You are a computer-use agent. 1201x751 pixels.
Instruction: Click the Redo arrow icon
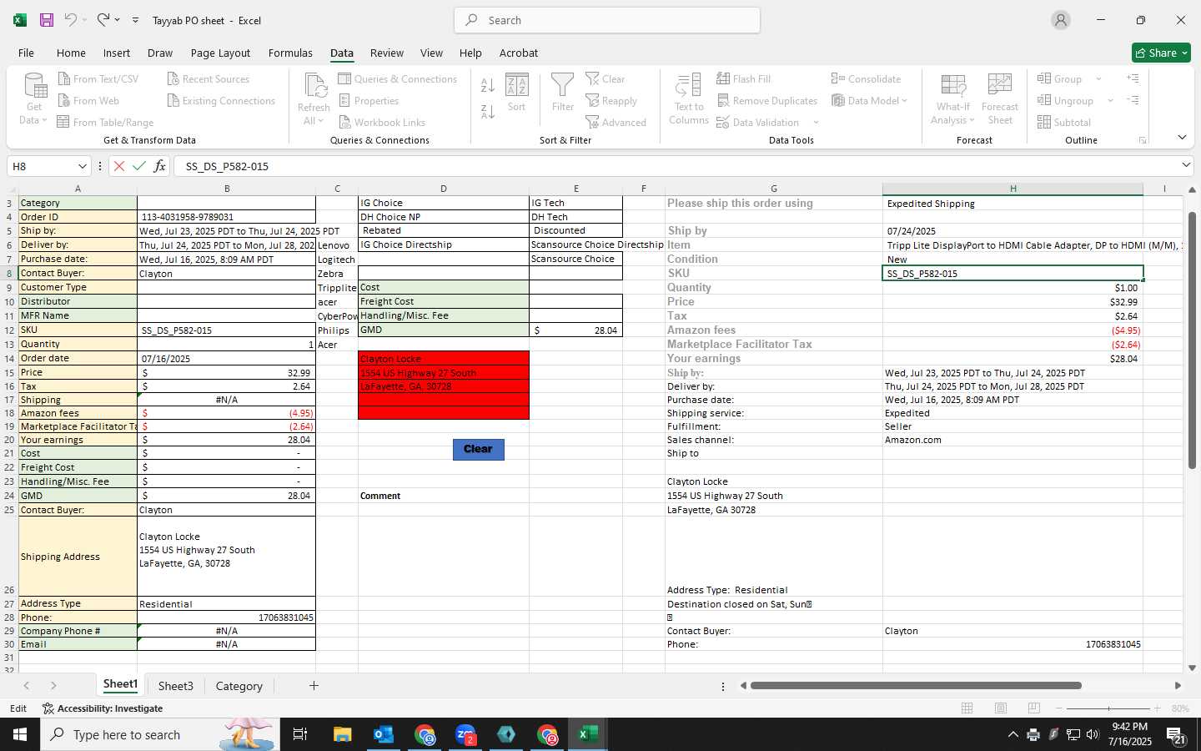[103, 20]
